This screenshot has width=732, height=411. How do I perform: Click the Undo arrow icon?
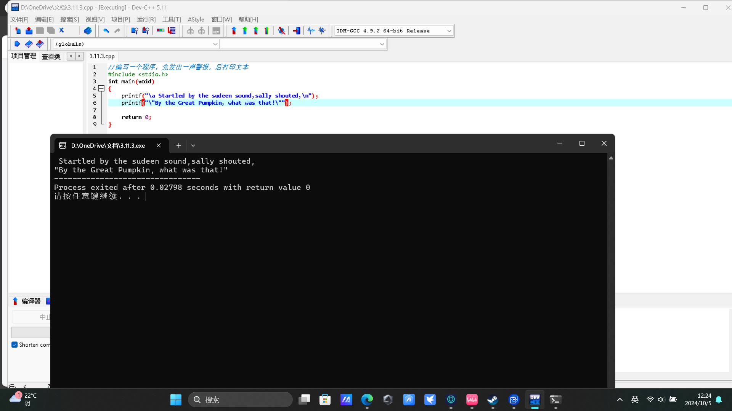(106, 31)
